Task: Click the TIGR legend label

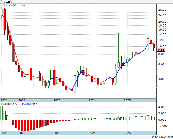Action: 4,5
